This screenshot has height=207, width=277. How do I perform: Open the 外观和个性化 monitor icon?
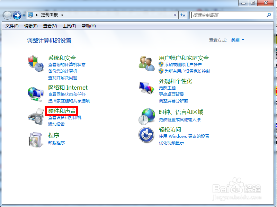point(146,88)
